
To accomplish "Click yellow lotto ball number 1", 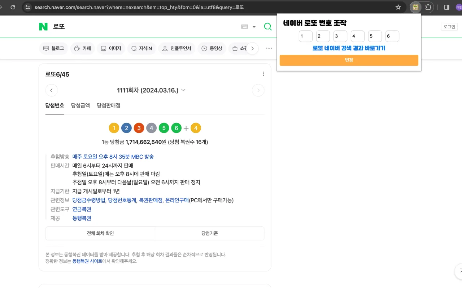I will point(114,128).
